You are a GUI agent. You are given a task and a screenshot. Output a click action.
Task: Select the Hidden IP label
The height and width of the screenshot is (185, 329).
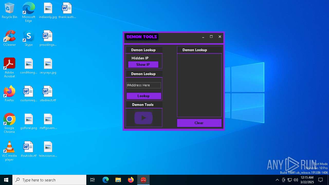coord(140,58)
